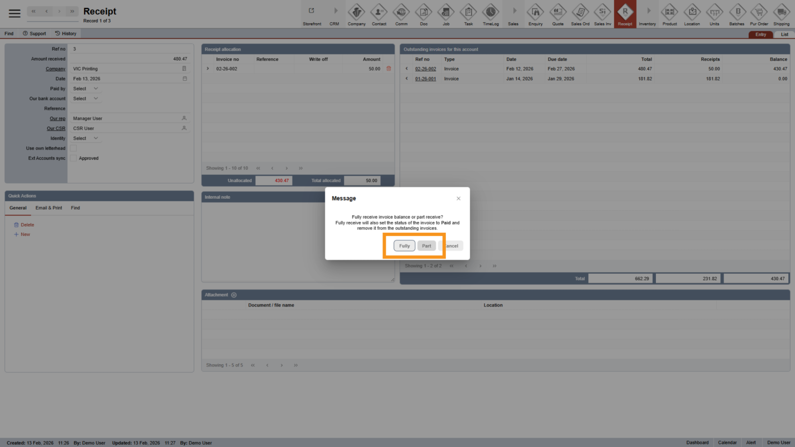Toggle Ext Accounts sync Approved checkbox
Screen dimensions: 795x447
[x=73, y=158]
